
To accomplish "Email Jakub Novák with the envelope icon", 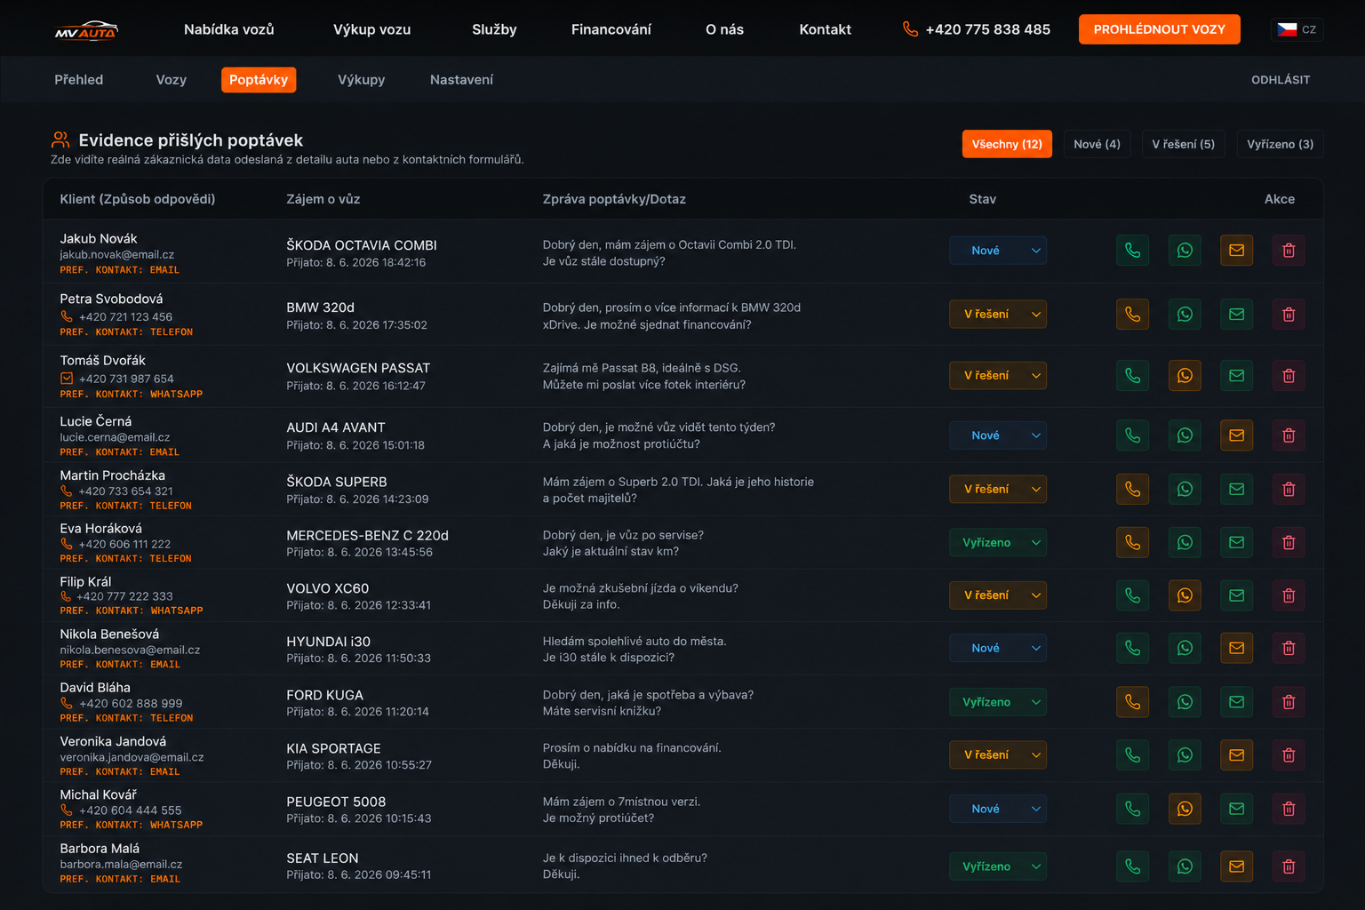I will 1236,251.
